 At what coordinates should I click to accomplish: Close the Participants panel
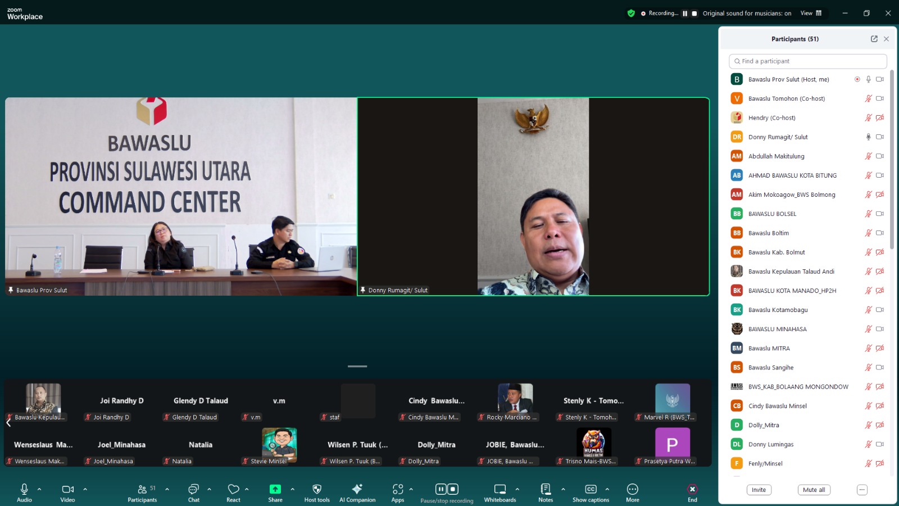[x=887, y=39]
